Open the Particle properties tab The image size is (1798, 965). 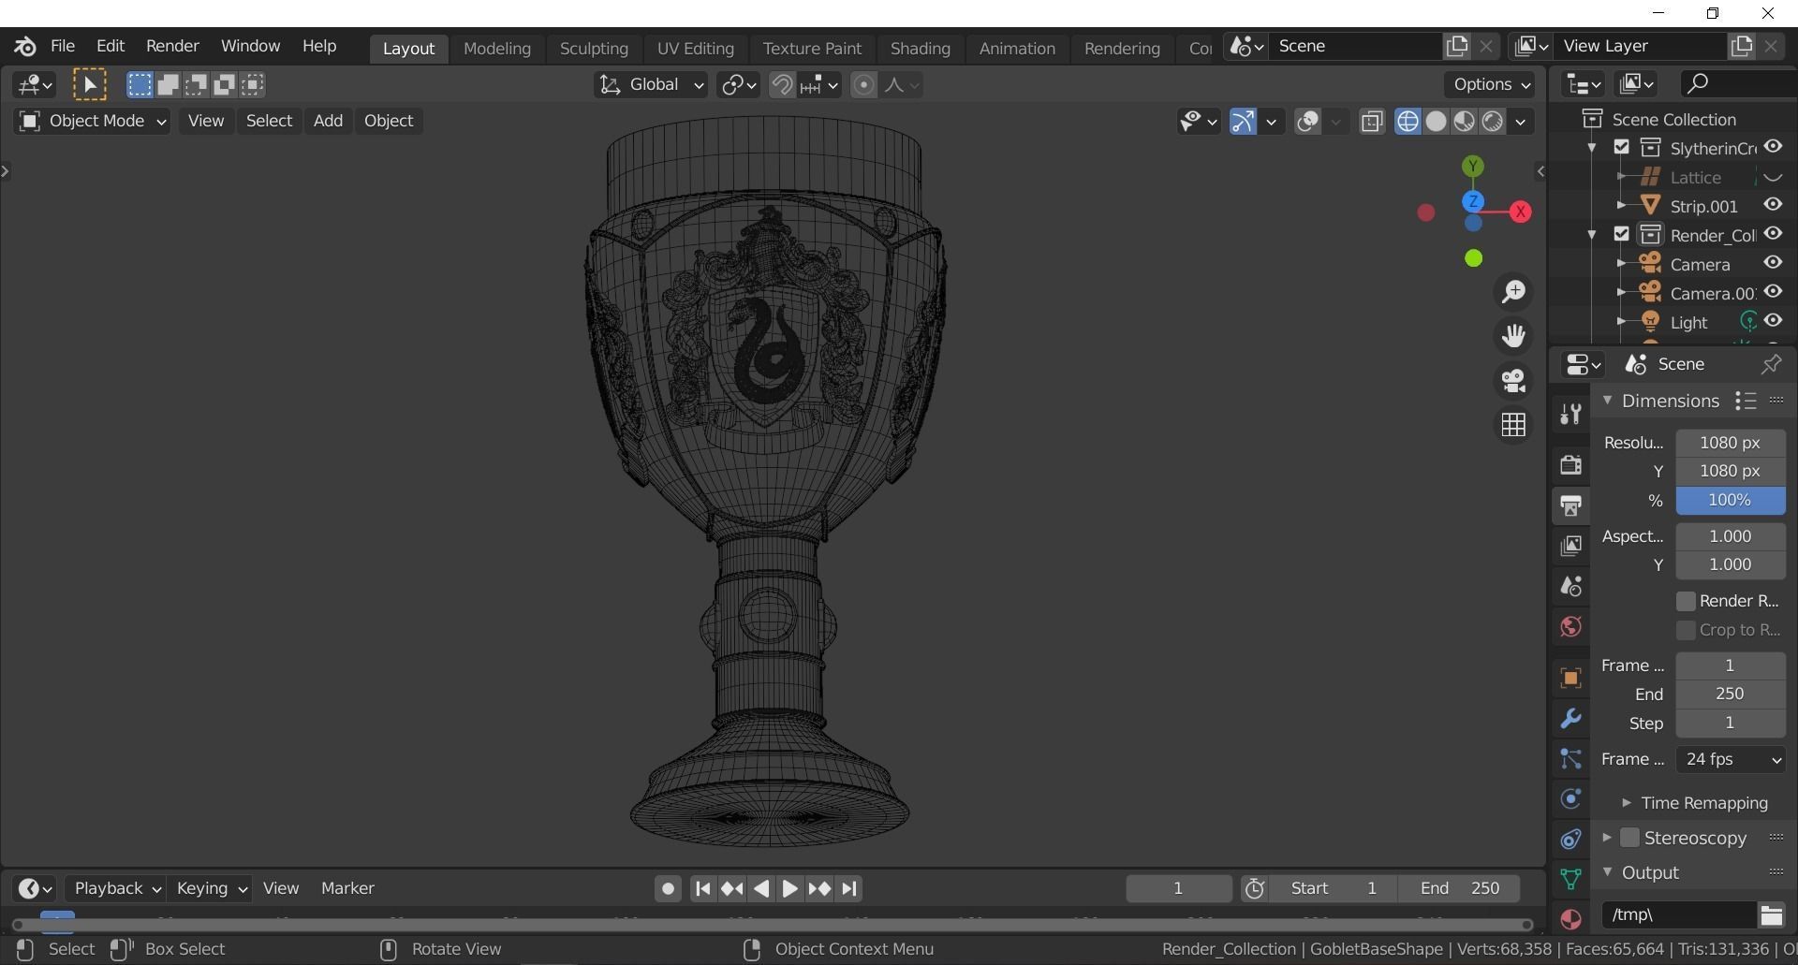[1570, 759]
